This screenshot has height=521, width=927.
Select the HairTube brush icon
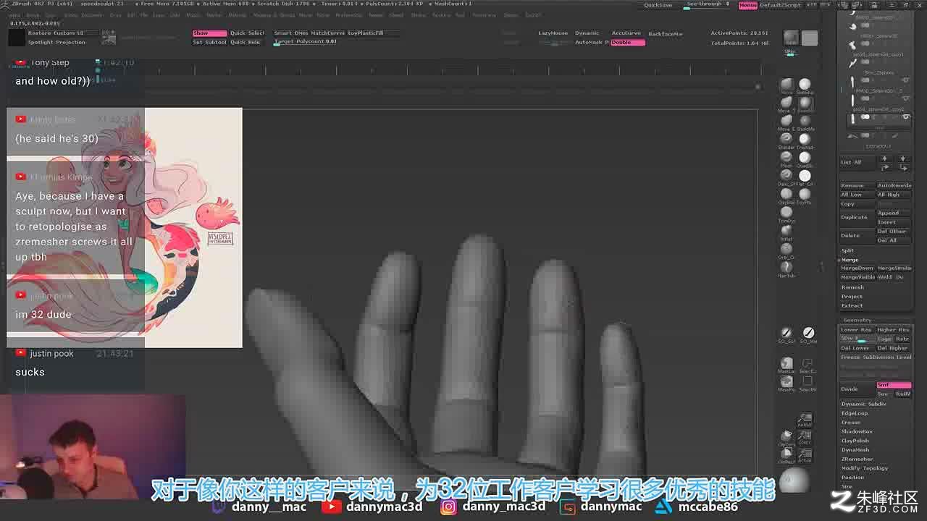point(787,268)
